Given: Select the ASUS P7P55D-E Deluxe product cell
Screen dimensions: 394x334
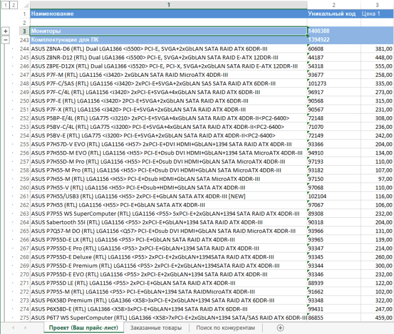Looking at the screenshot, I should [169, 257].
